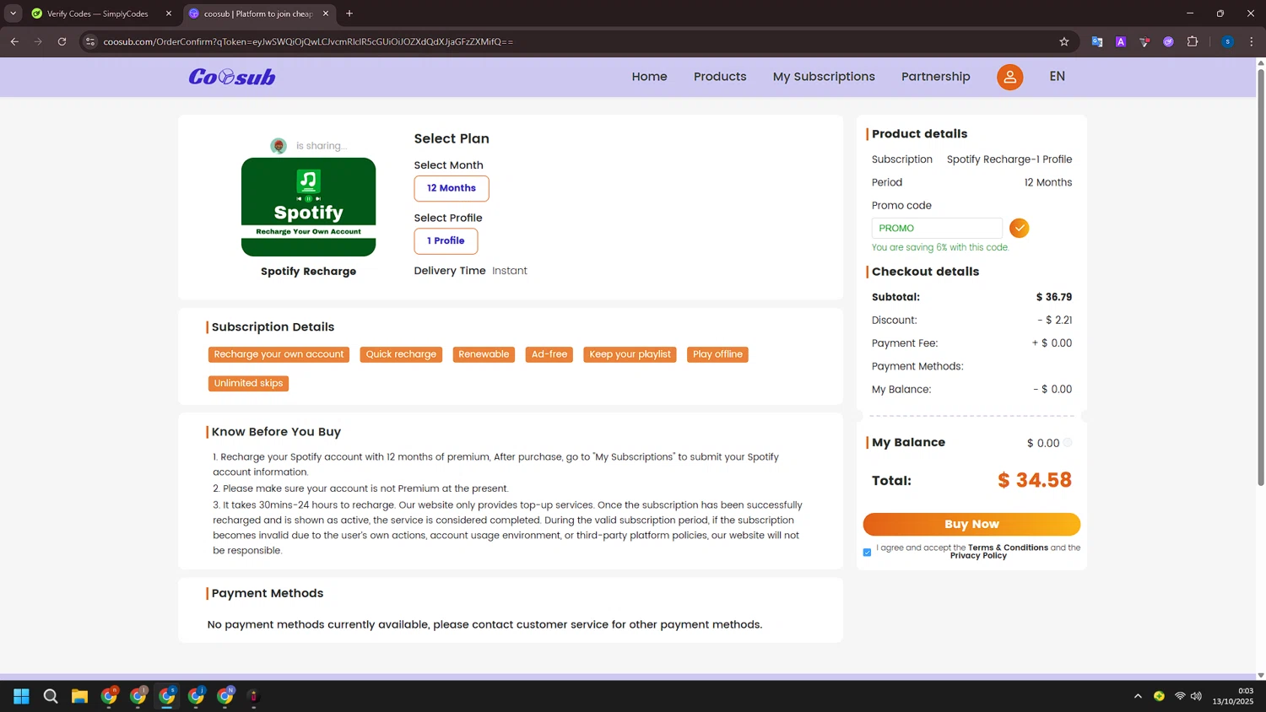Click the Coosub logo

coord(232,77)
